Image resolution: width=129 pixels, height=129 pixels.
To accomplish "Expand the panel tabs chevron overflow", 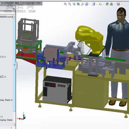I will 14,9.
